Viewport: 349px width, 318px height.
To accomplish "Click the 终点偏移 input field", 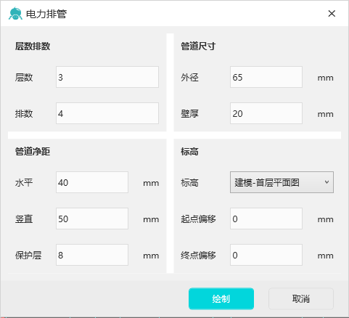I will point(266,255).
